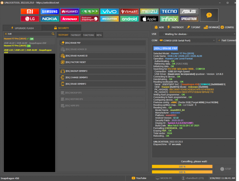
Task: Select the Android brand logo
Action: coord(129,19)
